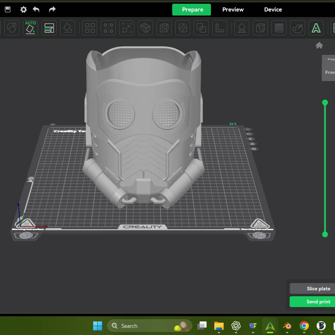Reset view with the home icon
335x335 pixels.
pyautogui.click(x=319, y=45)
